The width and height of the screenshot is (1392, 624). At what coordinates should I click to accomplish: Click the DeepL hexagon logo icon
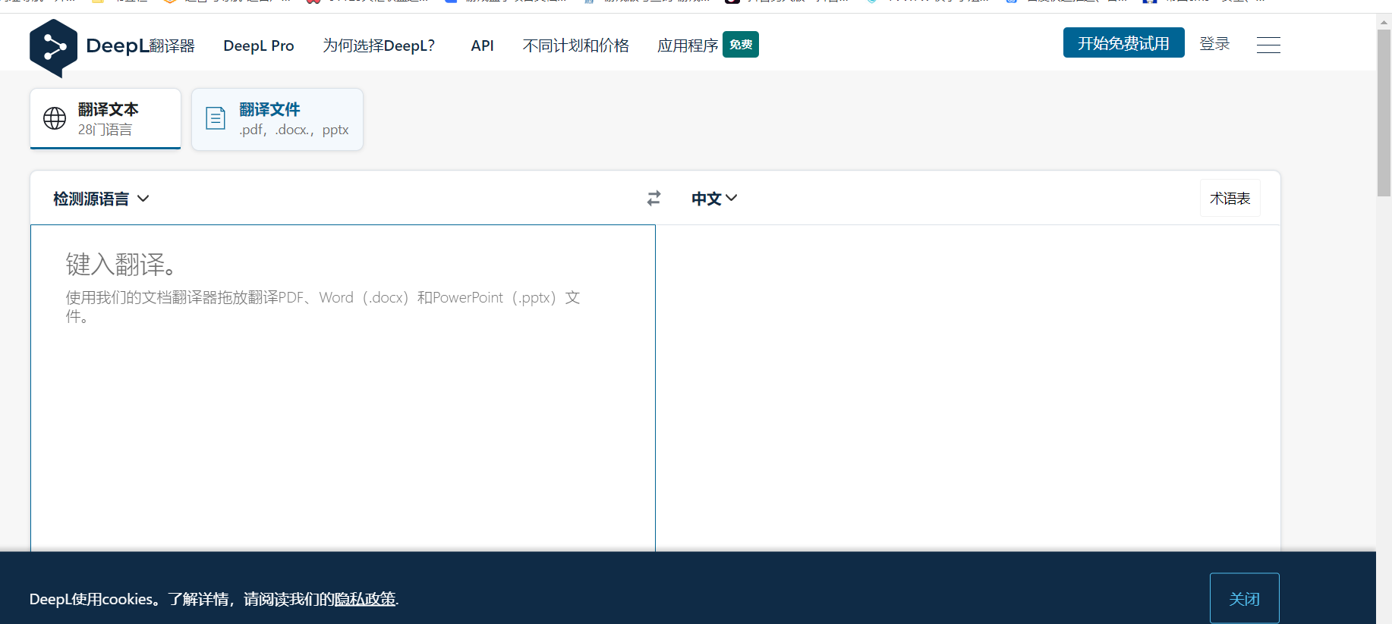[x=53, y=47]
